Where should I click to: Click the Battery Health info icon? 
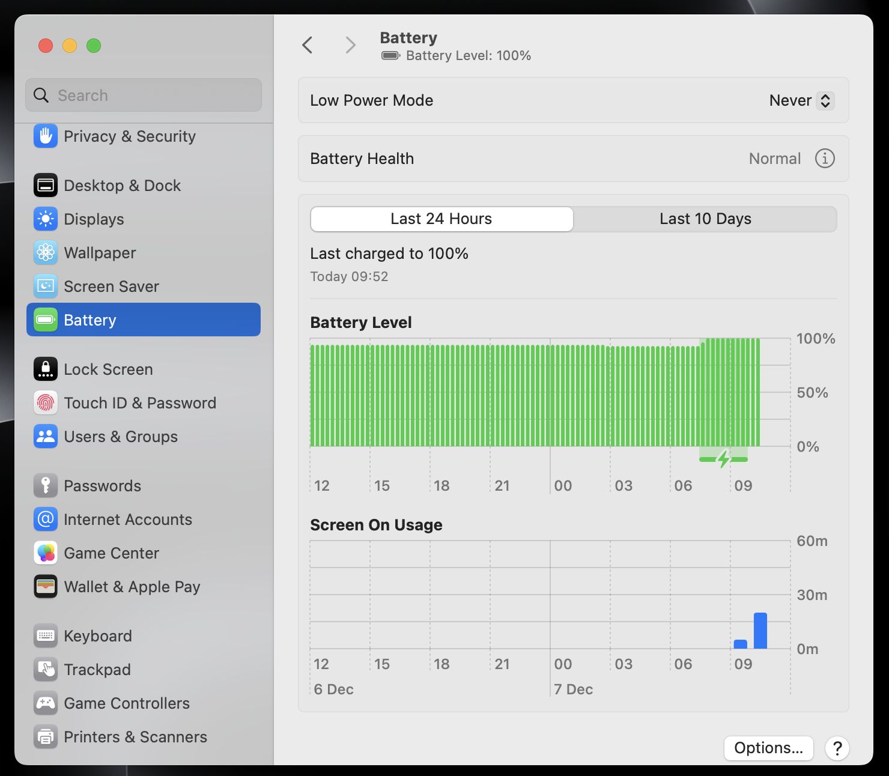tap(825, 159)
